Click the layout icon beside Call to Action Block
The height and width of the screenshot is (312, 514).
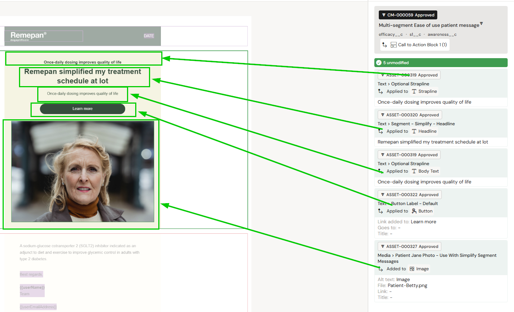point(394,45)
